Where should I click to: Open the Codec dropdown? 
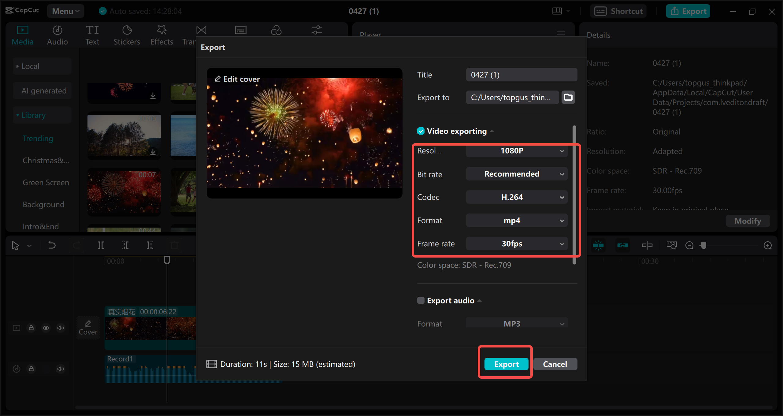click(517, 197)
